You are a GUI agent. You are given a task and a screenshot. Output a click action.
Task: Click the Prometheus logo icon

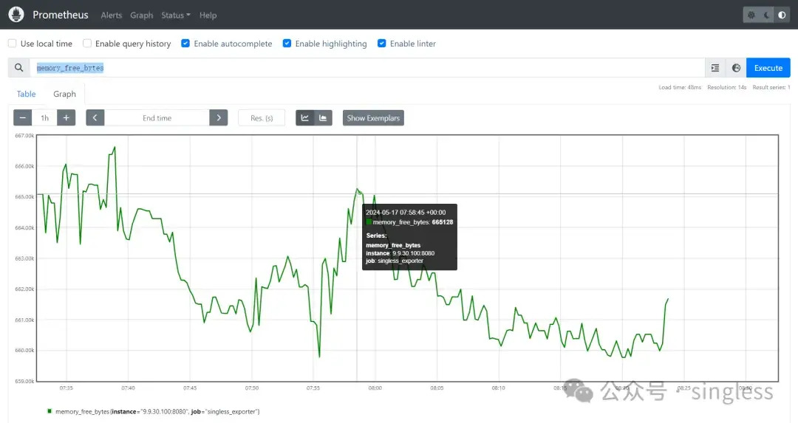click(16, 15)
